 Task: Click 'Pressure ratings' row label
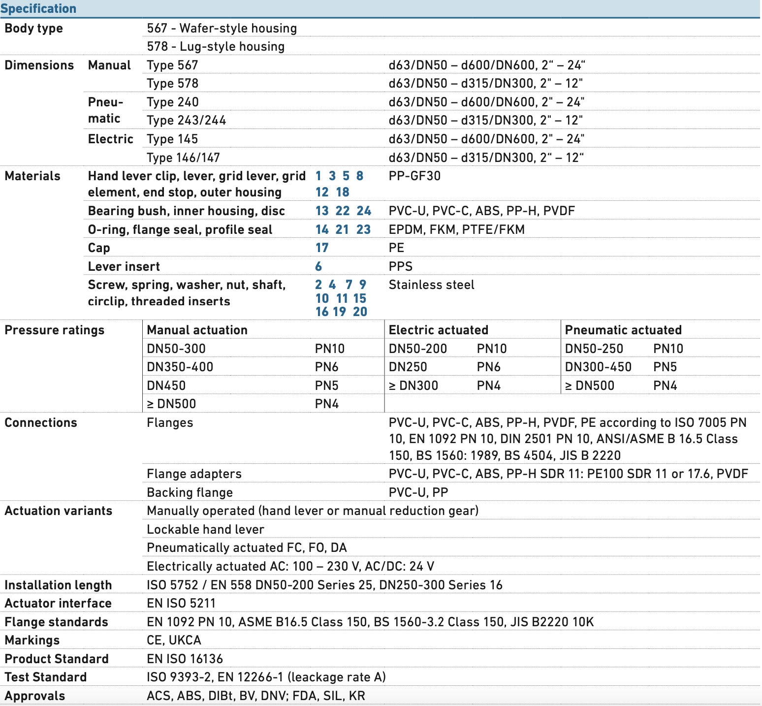tap(54, 330)
